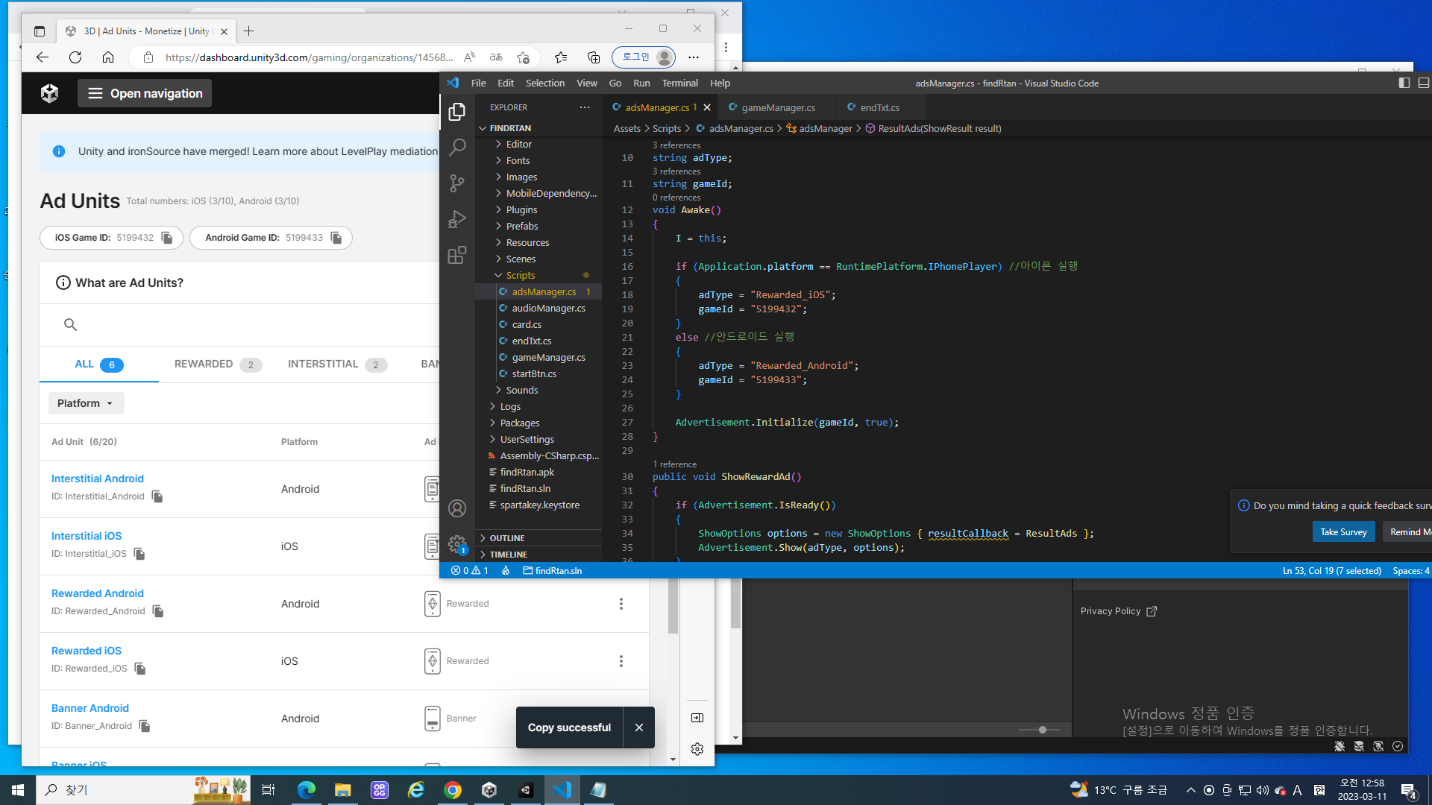The width and height of the screenshot is (1432, 805).
Task: Open more options for Rewarded iOS
Action: click(x=621, y=661)
